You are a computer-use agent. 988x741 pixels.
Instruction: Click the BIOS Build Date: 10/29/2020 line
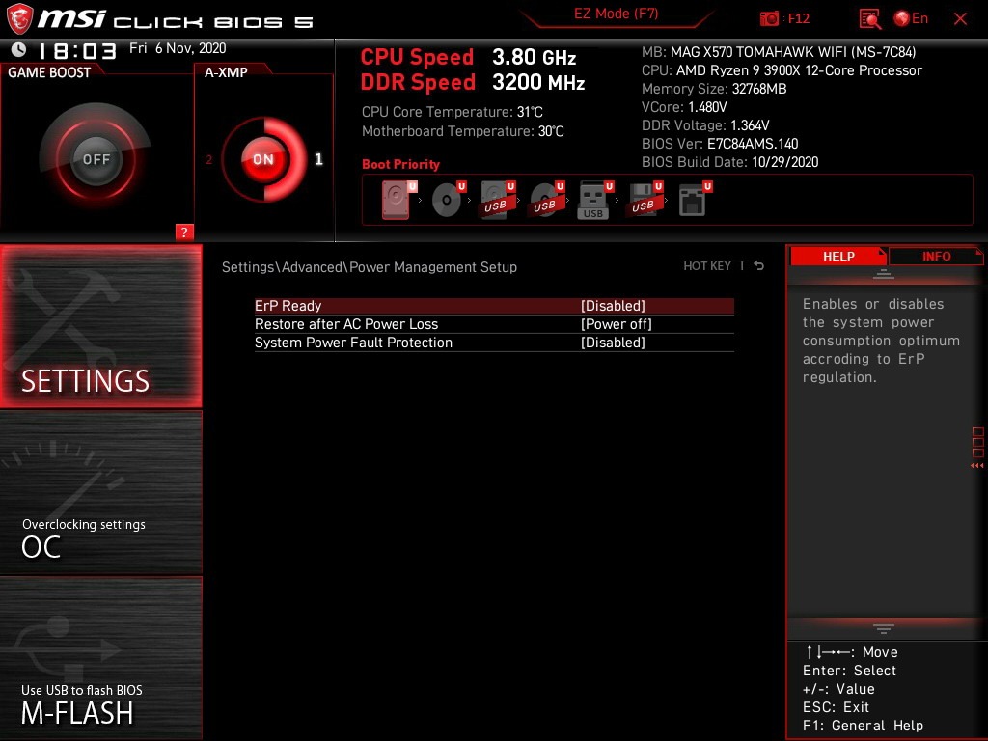point(730,161)
